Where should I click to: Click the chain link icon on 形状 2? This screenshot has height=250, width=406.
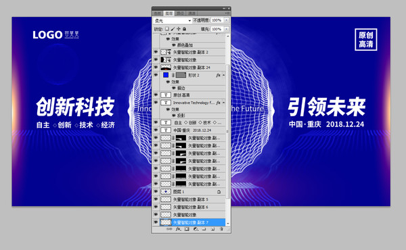click(x=173, y=75)
